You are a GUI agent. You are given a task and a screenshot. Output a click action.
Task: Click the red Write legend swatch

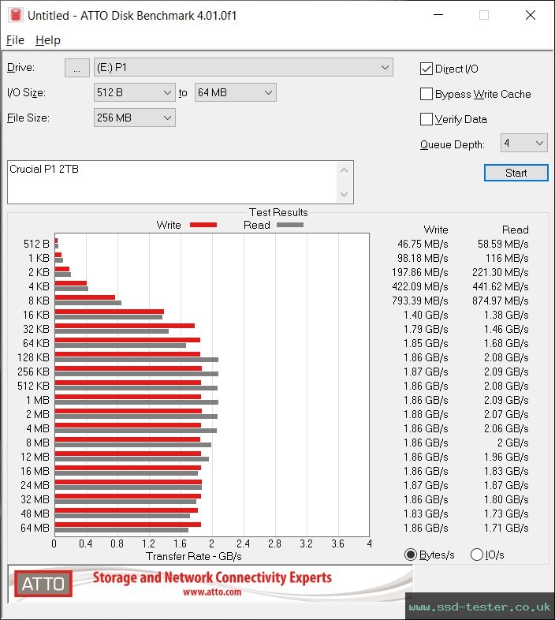coord(203,225)
